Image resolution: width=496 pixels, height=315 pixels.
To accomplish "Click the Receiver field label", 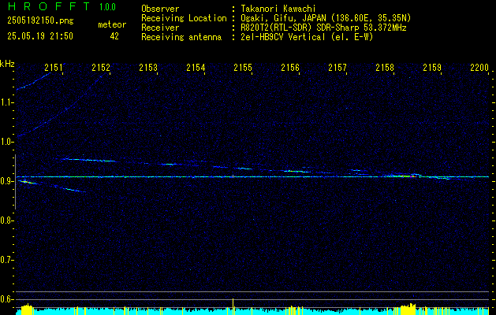I will 160,28.
